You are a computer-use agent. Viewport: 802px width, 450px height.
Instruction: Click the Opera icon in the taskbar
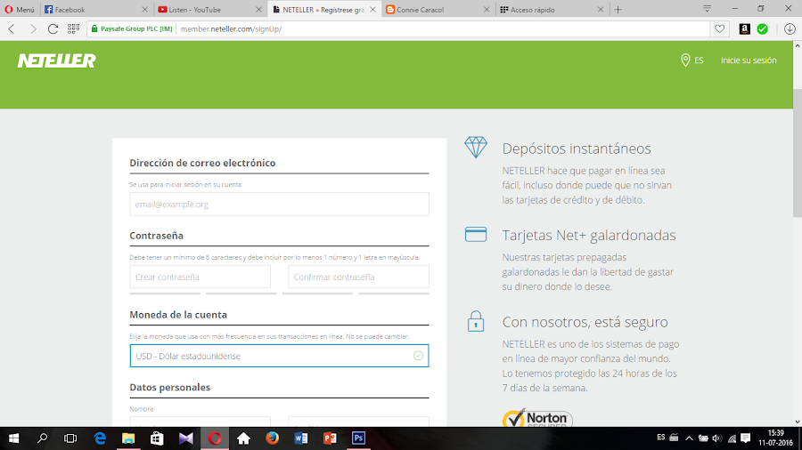pos(215,438)
